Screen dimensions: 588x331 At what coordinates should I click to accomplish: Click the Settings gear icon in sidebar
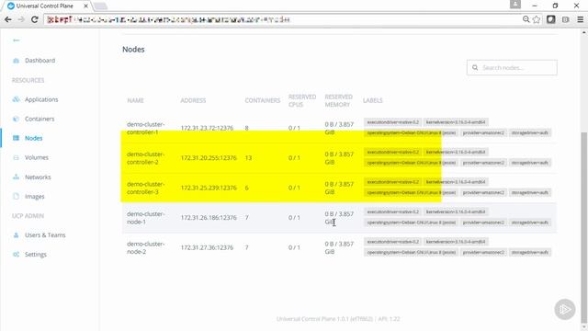coord(17,255)
